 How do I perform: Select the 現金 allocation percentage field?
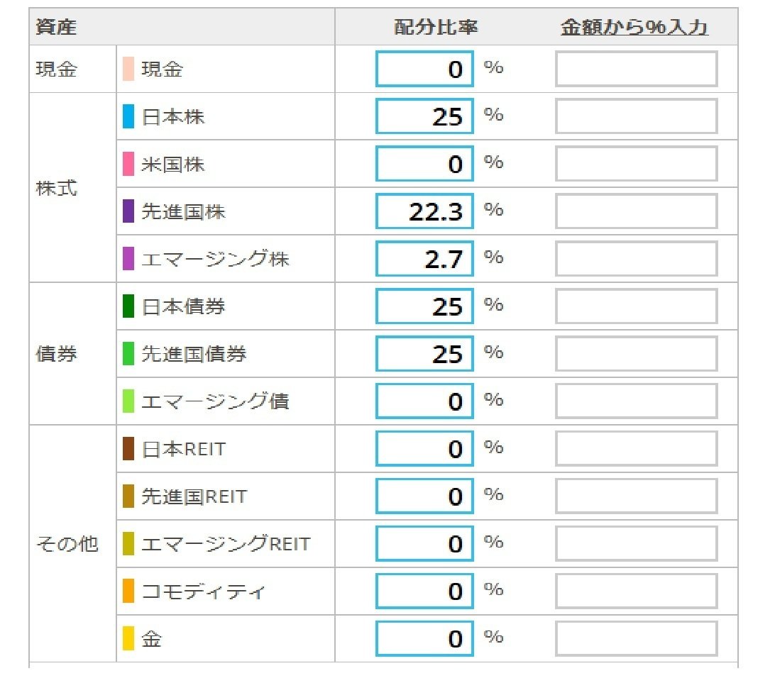(x=424, y=69)
